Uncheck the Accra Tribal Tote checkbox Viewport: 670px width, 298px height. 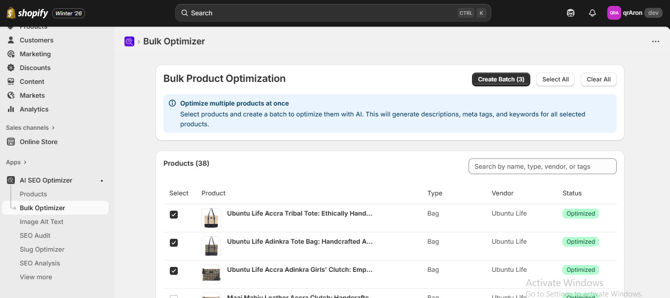[x=174, y=215]
